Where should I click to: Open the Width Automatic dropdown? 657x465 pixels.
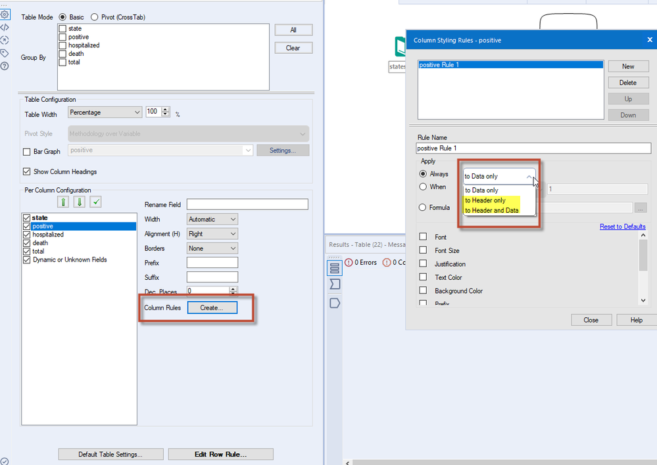[x=212, y=219]
